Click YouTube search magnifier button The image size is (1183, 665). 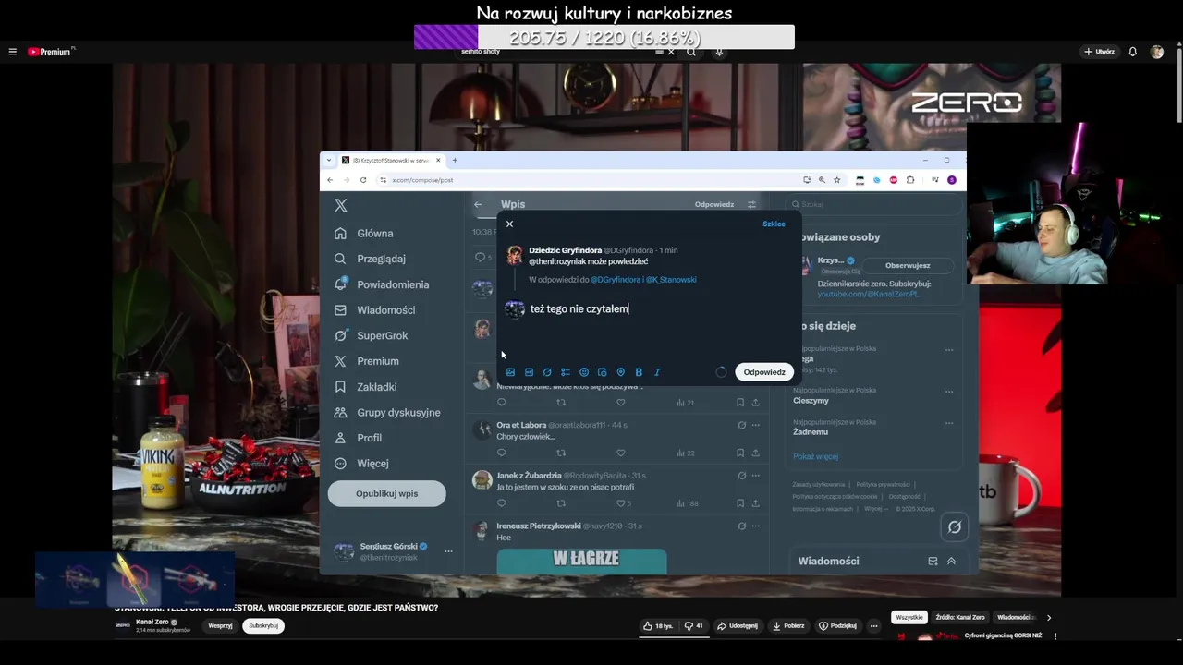pos(691,52)
